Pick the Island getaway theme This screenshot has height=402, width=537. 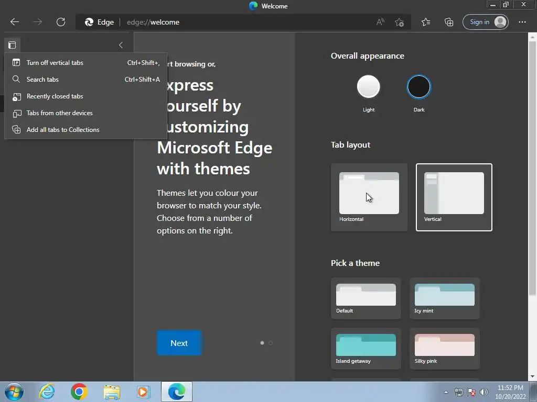[366, 349]
